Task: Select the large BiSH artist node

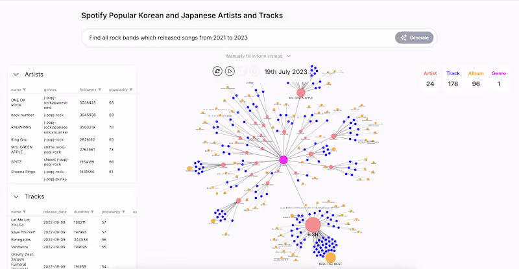Action: pos(313,225)
